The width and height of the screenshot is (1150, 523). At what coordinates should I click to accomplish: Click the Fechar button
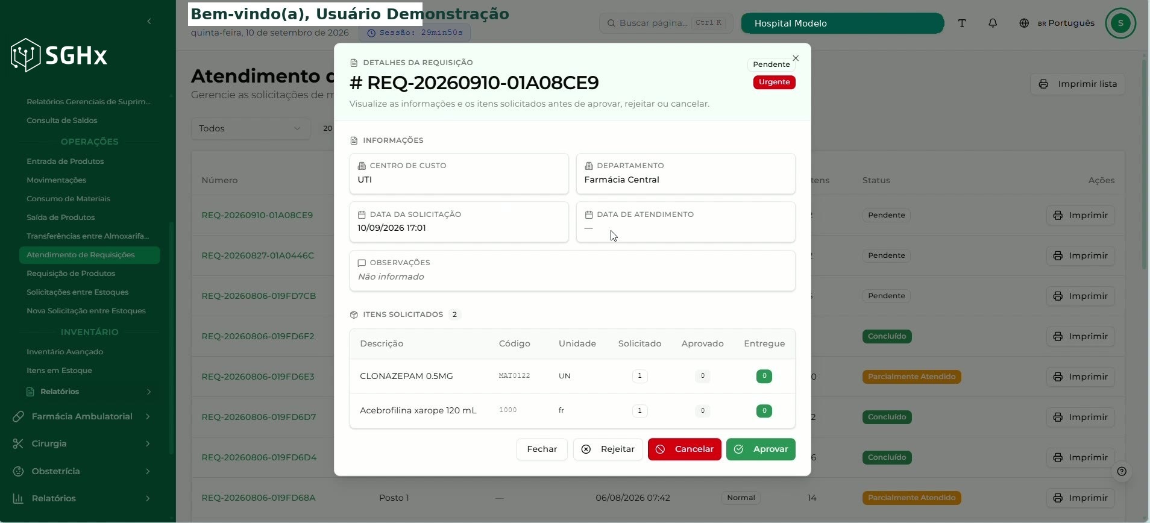coord(542,449)
